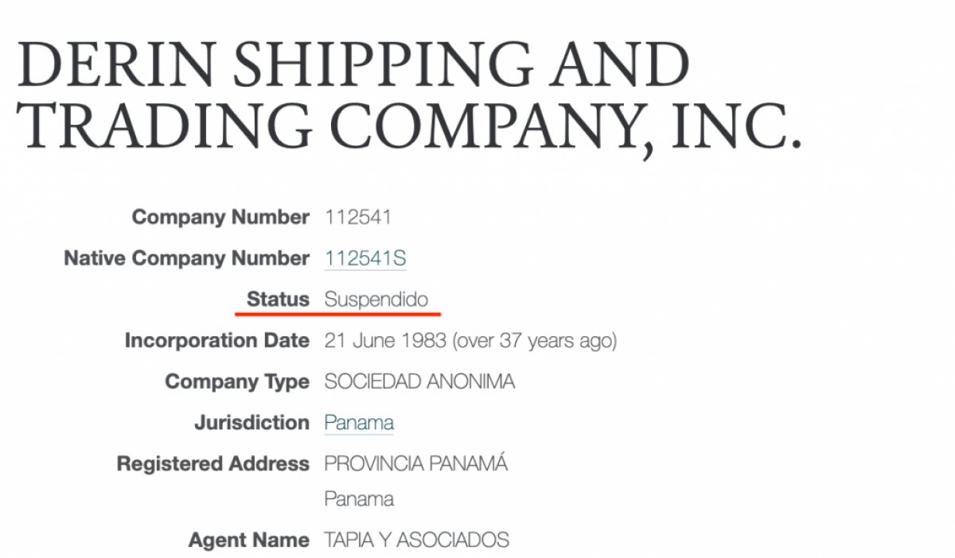Click the Suspendido status value
The height and width of the screenshot is (558, 955).
tap(376, 300)
